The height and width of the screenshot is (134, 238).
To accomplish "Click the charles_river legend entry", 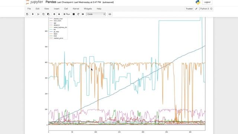I will click(58, 19).
